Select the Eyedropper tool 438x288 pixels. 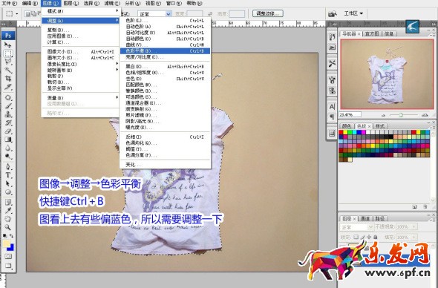click(x=8, y=211)
